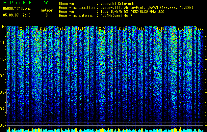Image resolution: width=207 pixels, height=132 pixels.
Task: Click the 1211 time marker
Action: [22, 28]
